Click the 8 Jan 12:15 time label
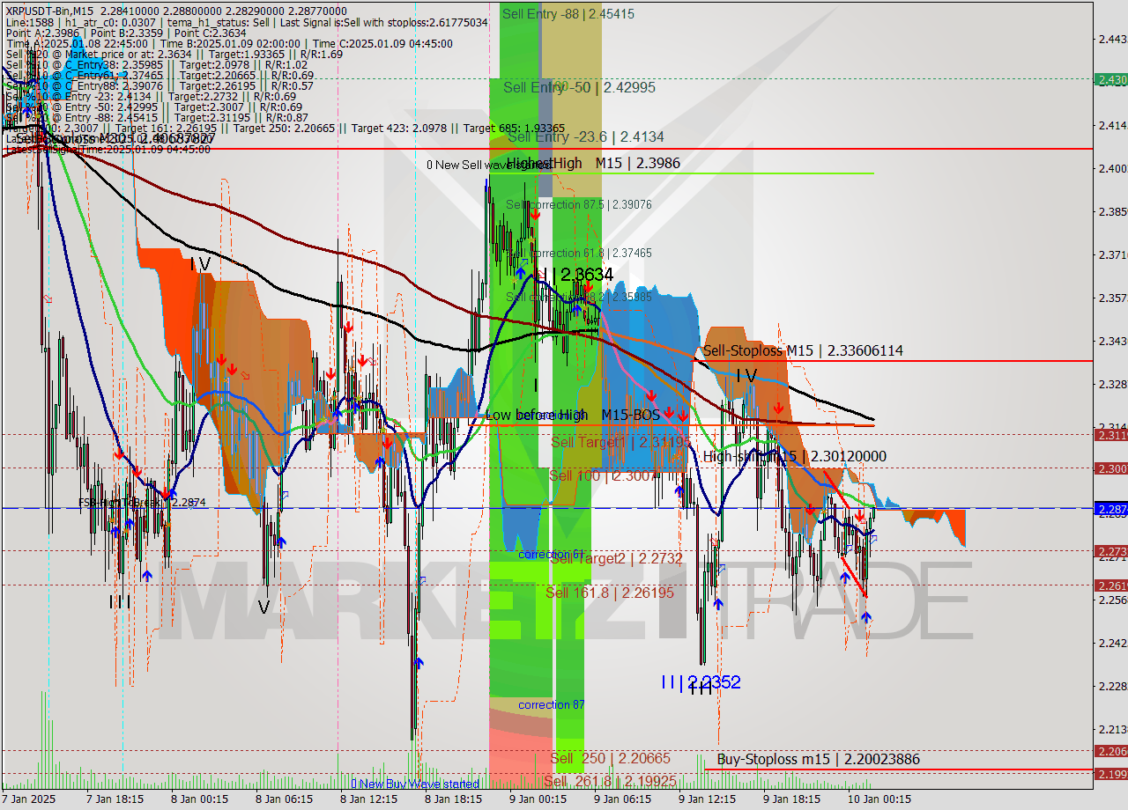1128x810 pixels. click(x=368, y=799)
